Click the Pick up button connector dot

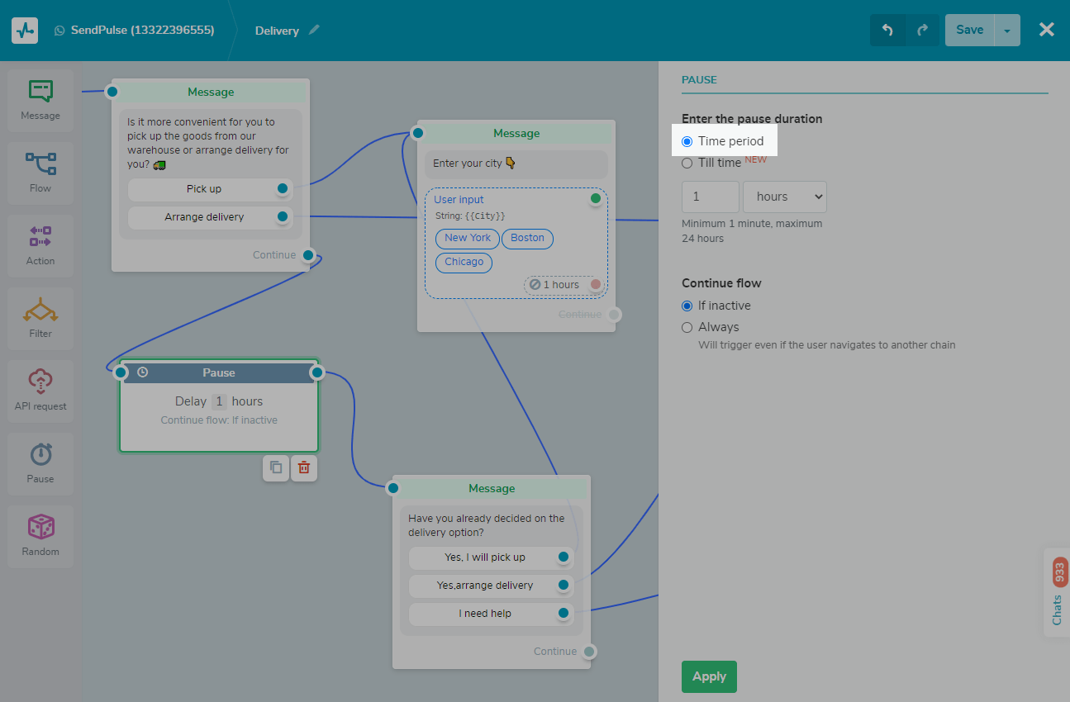coord(283,189)
